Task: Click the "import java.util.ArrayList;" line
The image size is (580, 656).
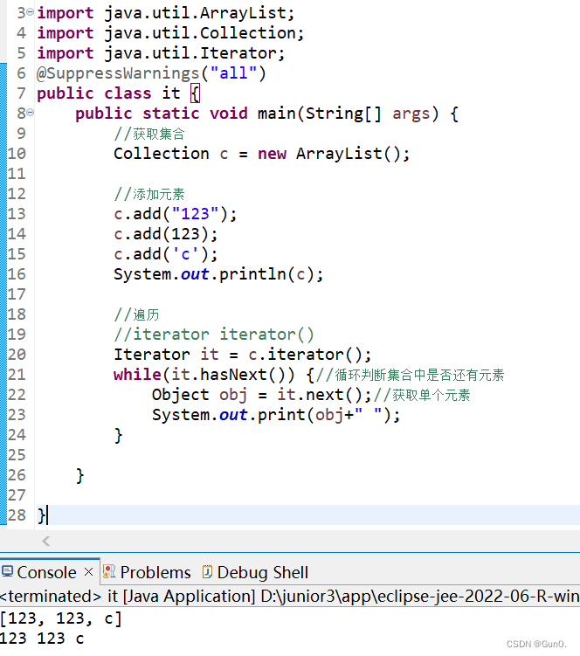Action: (x=166, y=13)
